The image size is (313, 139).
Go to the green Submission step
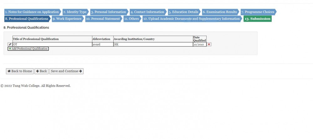tap(257, 19)
